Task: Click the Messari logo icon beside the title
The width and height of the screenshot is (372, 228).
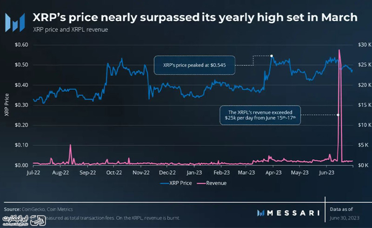Action: pyautogui.click(x=17, y=21)
